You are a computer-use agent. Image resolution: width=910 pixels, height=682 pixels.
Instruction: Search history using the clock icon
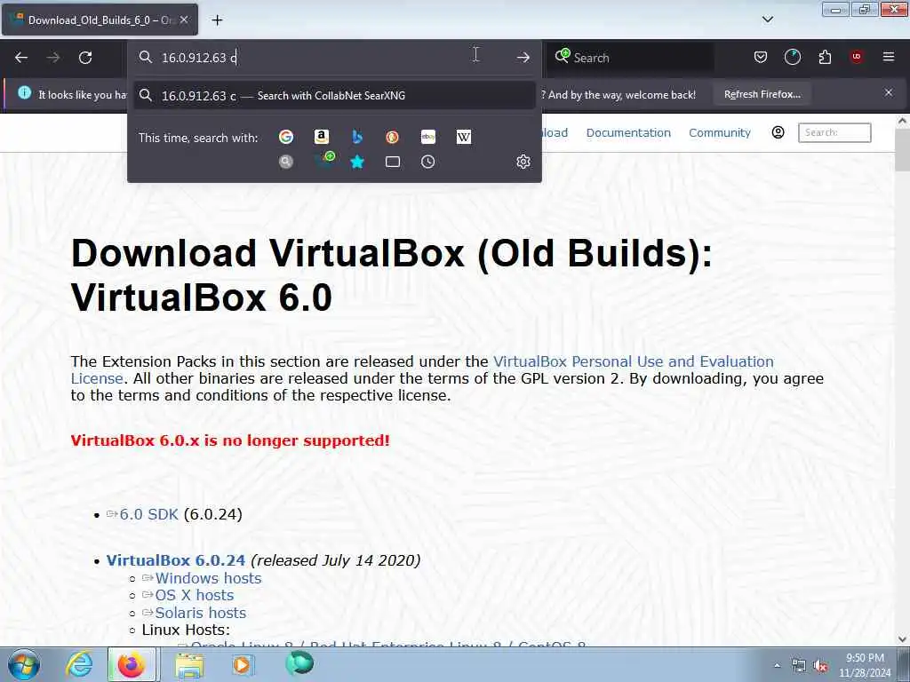(x=427, y=162)
